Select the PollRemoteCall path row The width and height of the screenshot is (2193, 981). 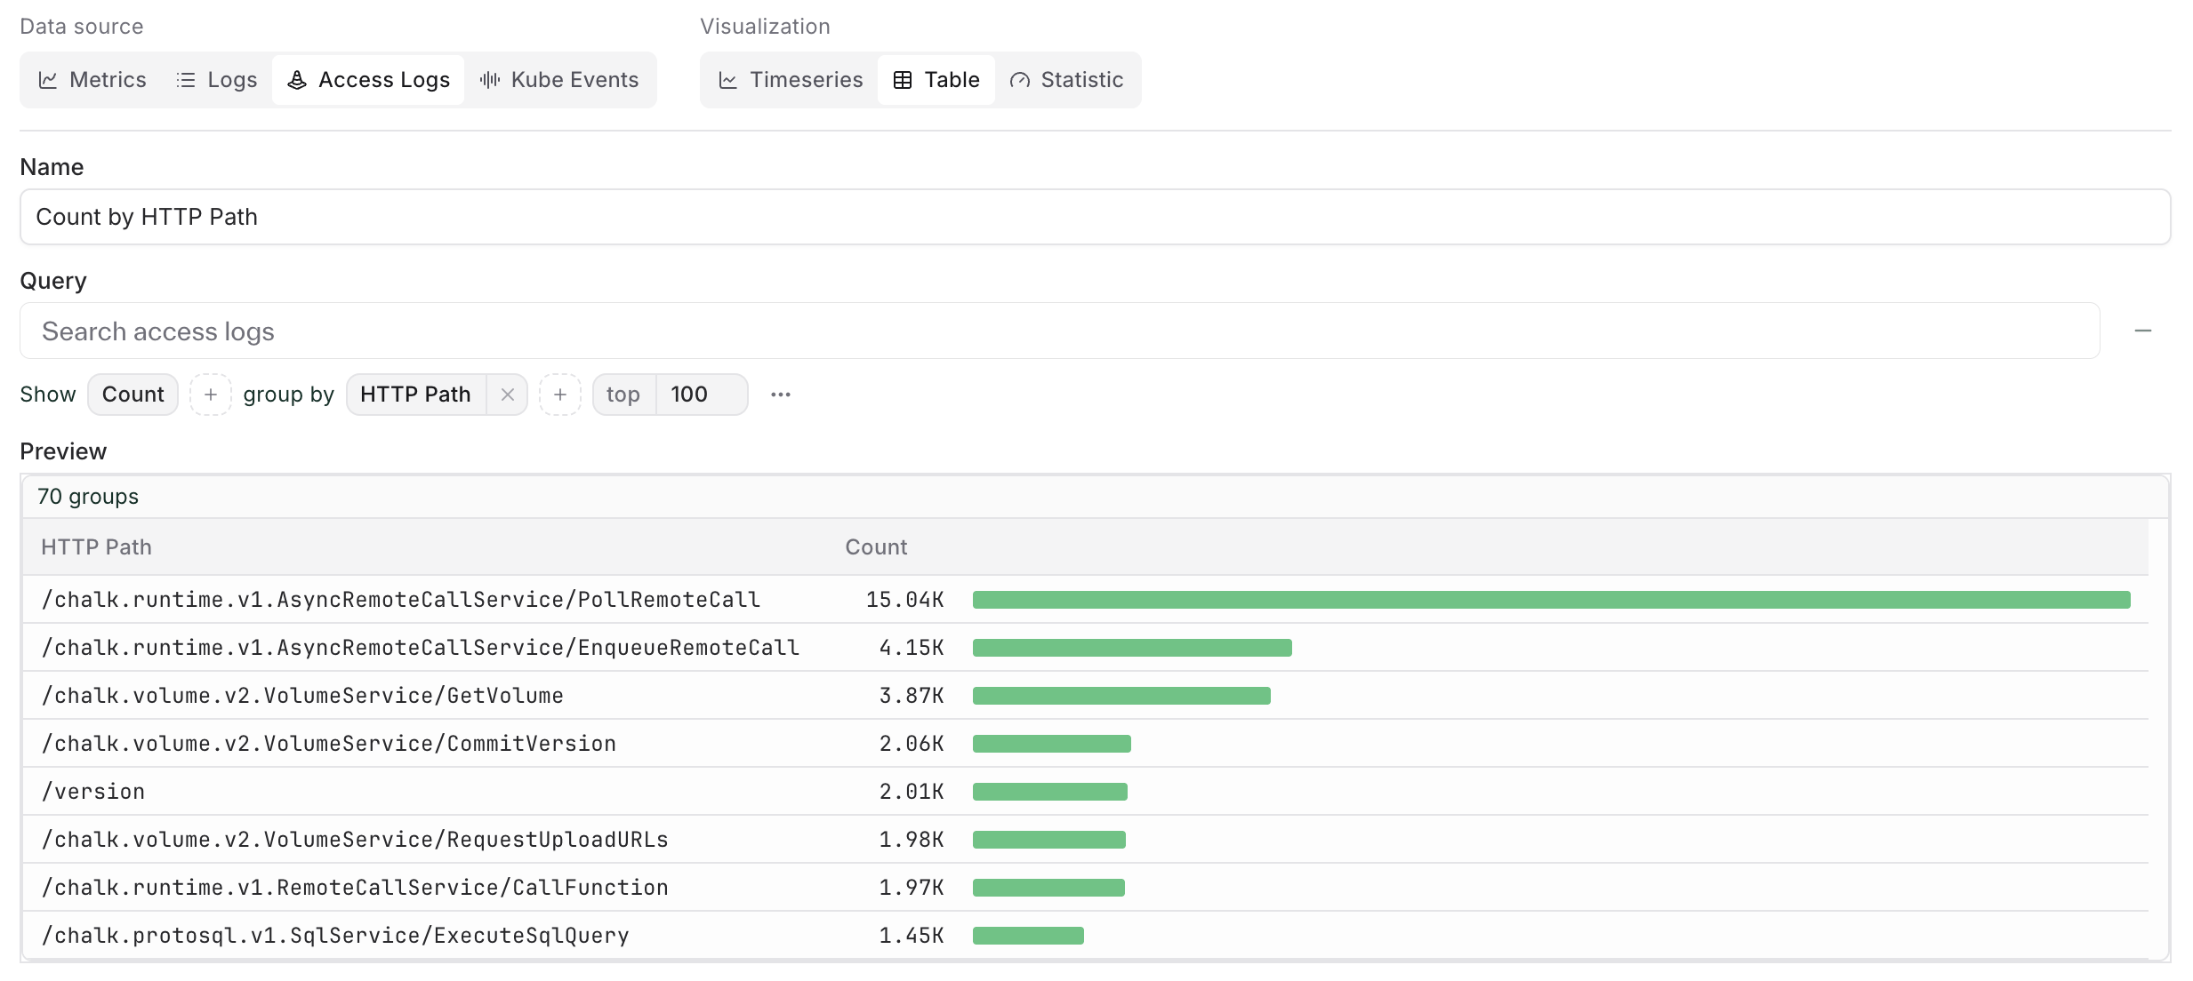coord(1085,600)
